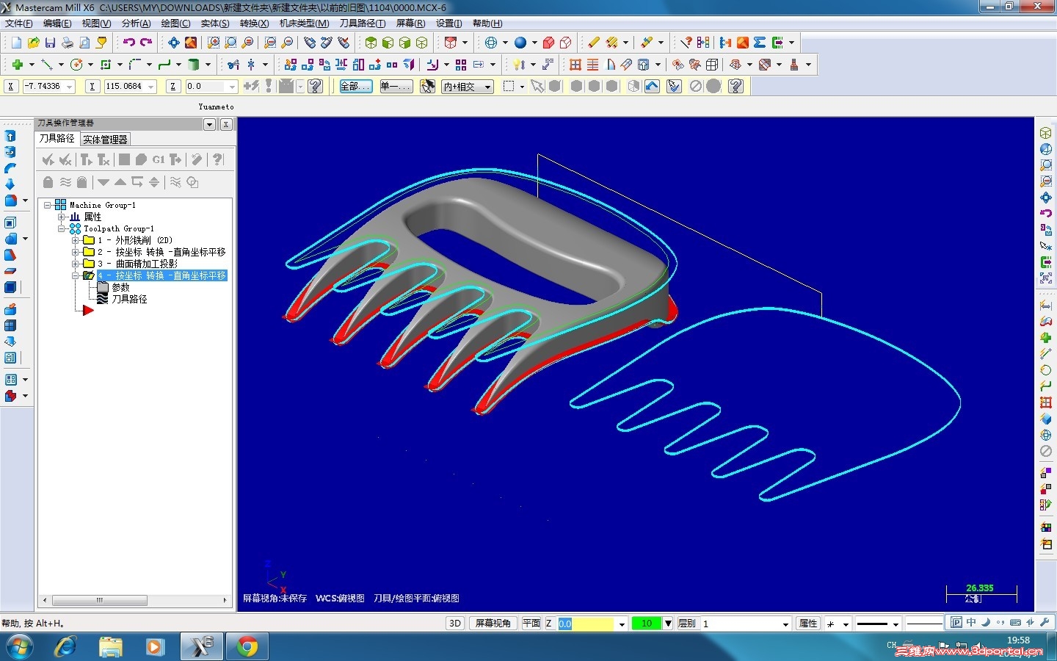The width and height of the screenshot is (1057, 661).
Task: Open the 刀具路径(T) menu
Action: 363,24
